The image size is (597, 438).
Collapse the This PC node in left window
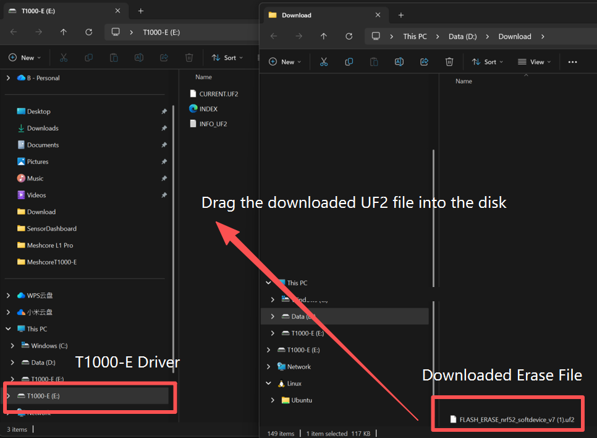click(x=8, y=329)
